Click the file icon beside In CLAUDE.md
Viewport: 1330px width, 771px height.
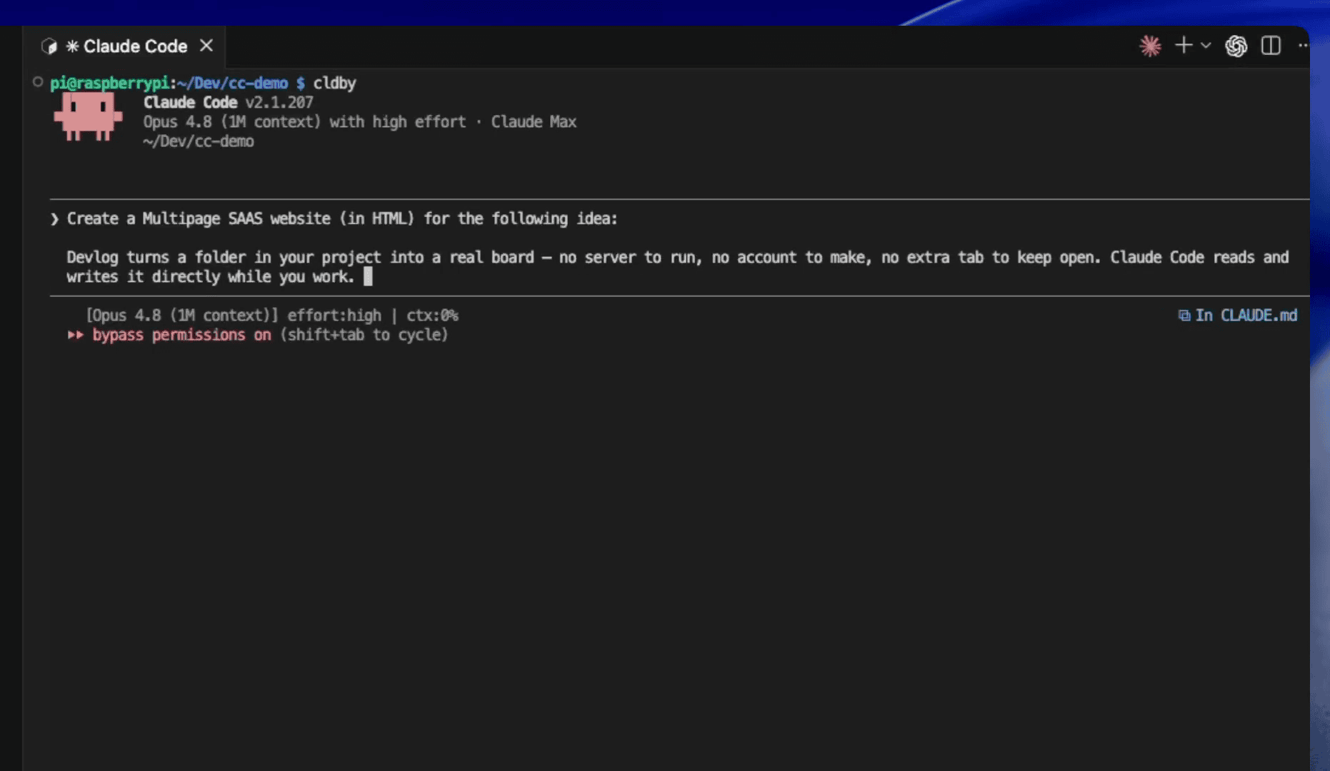pos(1184,316)
